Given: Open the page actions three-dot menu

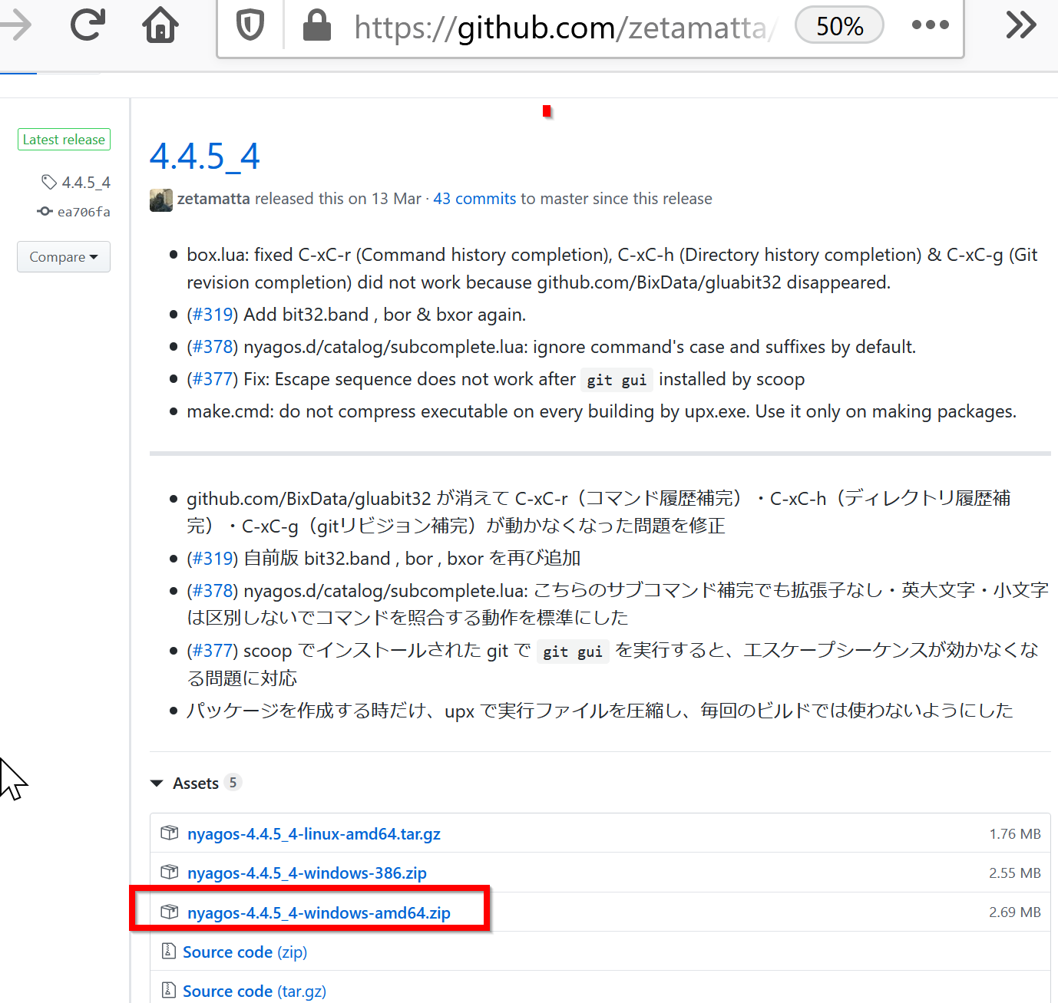Looking at the screenshot, I should pos(930,25).
